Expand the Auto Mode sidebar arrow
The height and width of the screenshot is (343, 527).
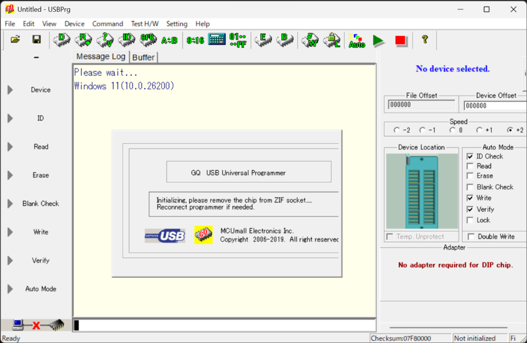(x=10, y=289)
